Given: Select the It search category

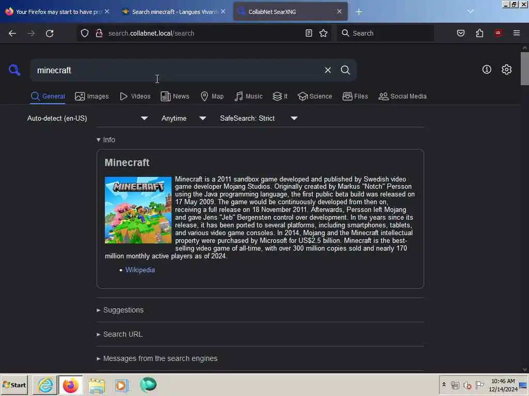Looking at the screenshot, I should point(280,96).
